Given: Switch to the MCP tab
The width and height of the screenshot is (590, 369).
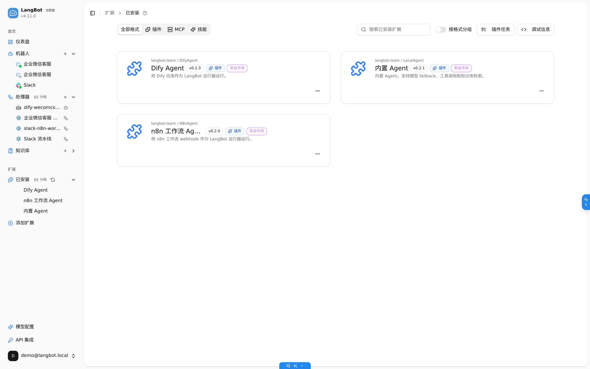Looking at the screenshot, I should [176, 29].
